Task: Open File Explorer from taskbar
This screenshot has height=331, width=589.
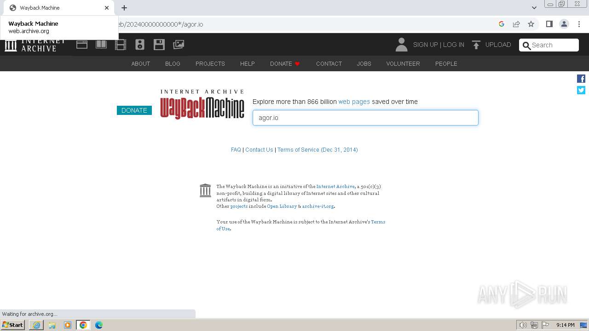Action: [52, 325]
